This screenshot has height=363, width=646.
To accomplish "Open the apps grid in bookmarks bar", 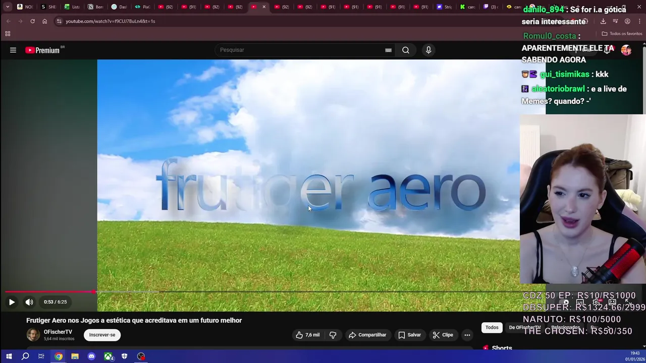I will [x=8, y=34].
